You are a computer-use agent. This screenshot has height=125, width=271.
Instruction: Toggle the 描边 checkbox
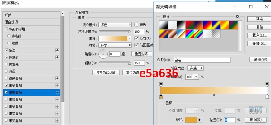pyautogui.click(x=7, y=50)
